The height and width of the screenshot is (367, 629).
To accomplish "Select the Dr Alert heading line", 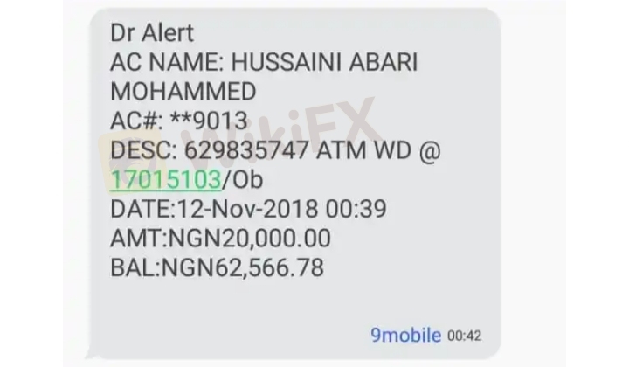I will 152,32.
